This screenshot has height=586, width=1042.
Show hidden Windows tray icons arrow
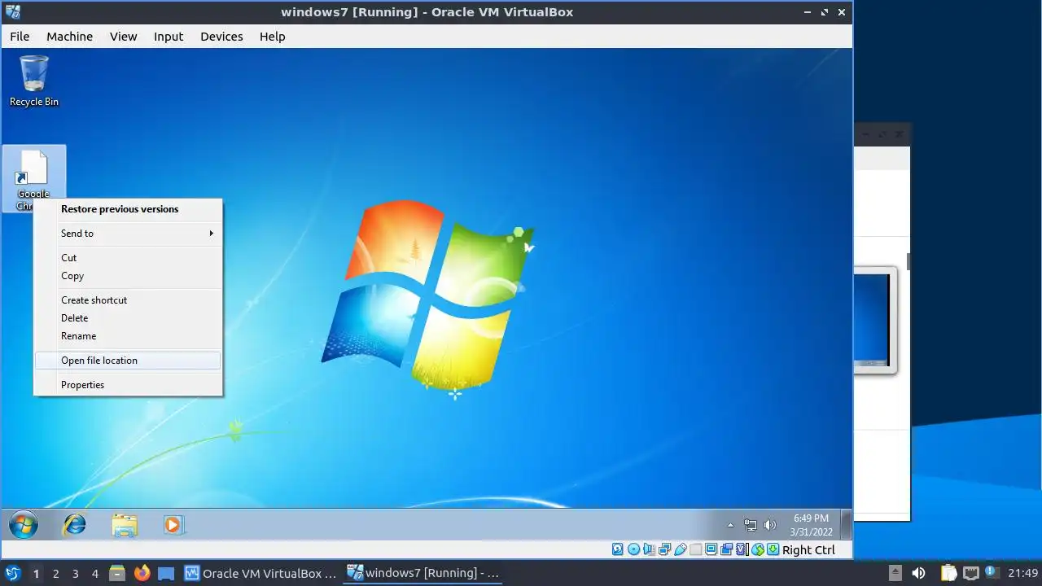pos(730,525)
